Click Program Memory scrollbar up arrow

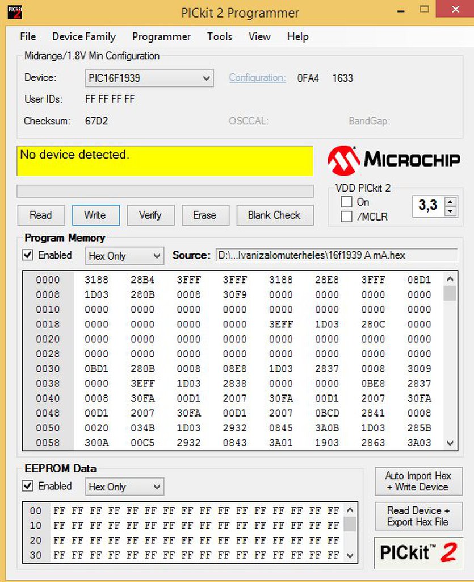(x=450, y=279)
